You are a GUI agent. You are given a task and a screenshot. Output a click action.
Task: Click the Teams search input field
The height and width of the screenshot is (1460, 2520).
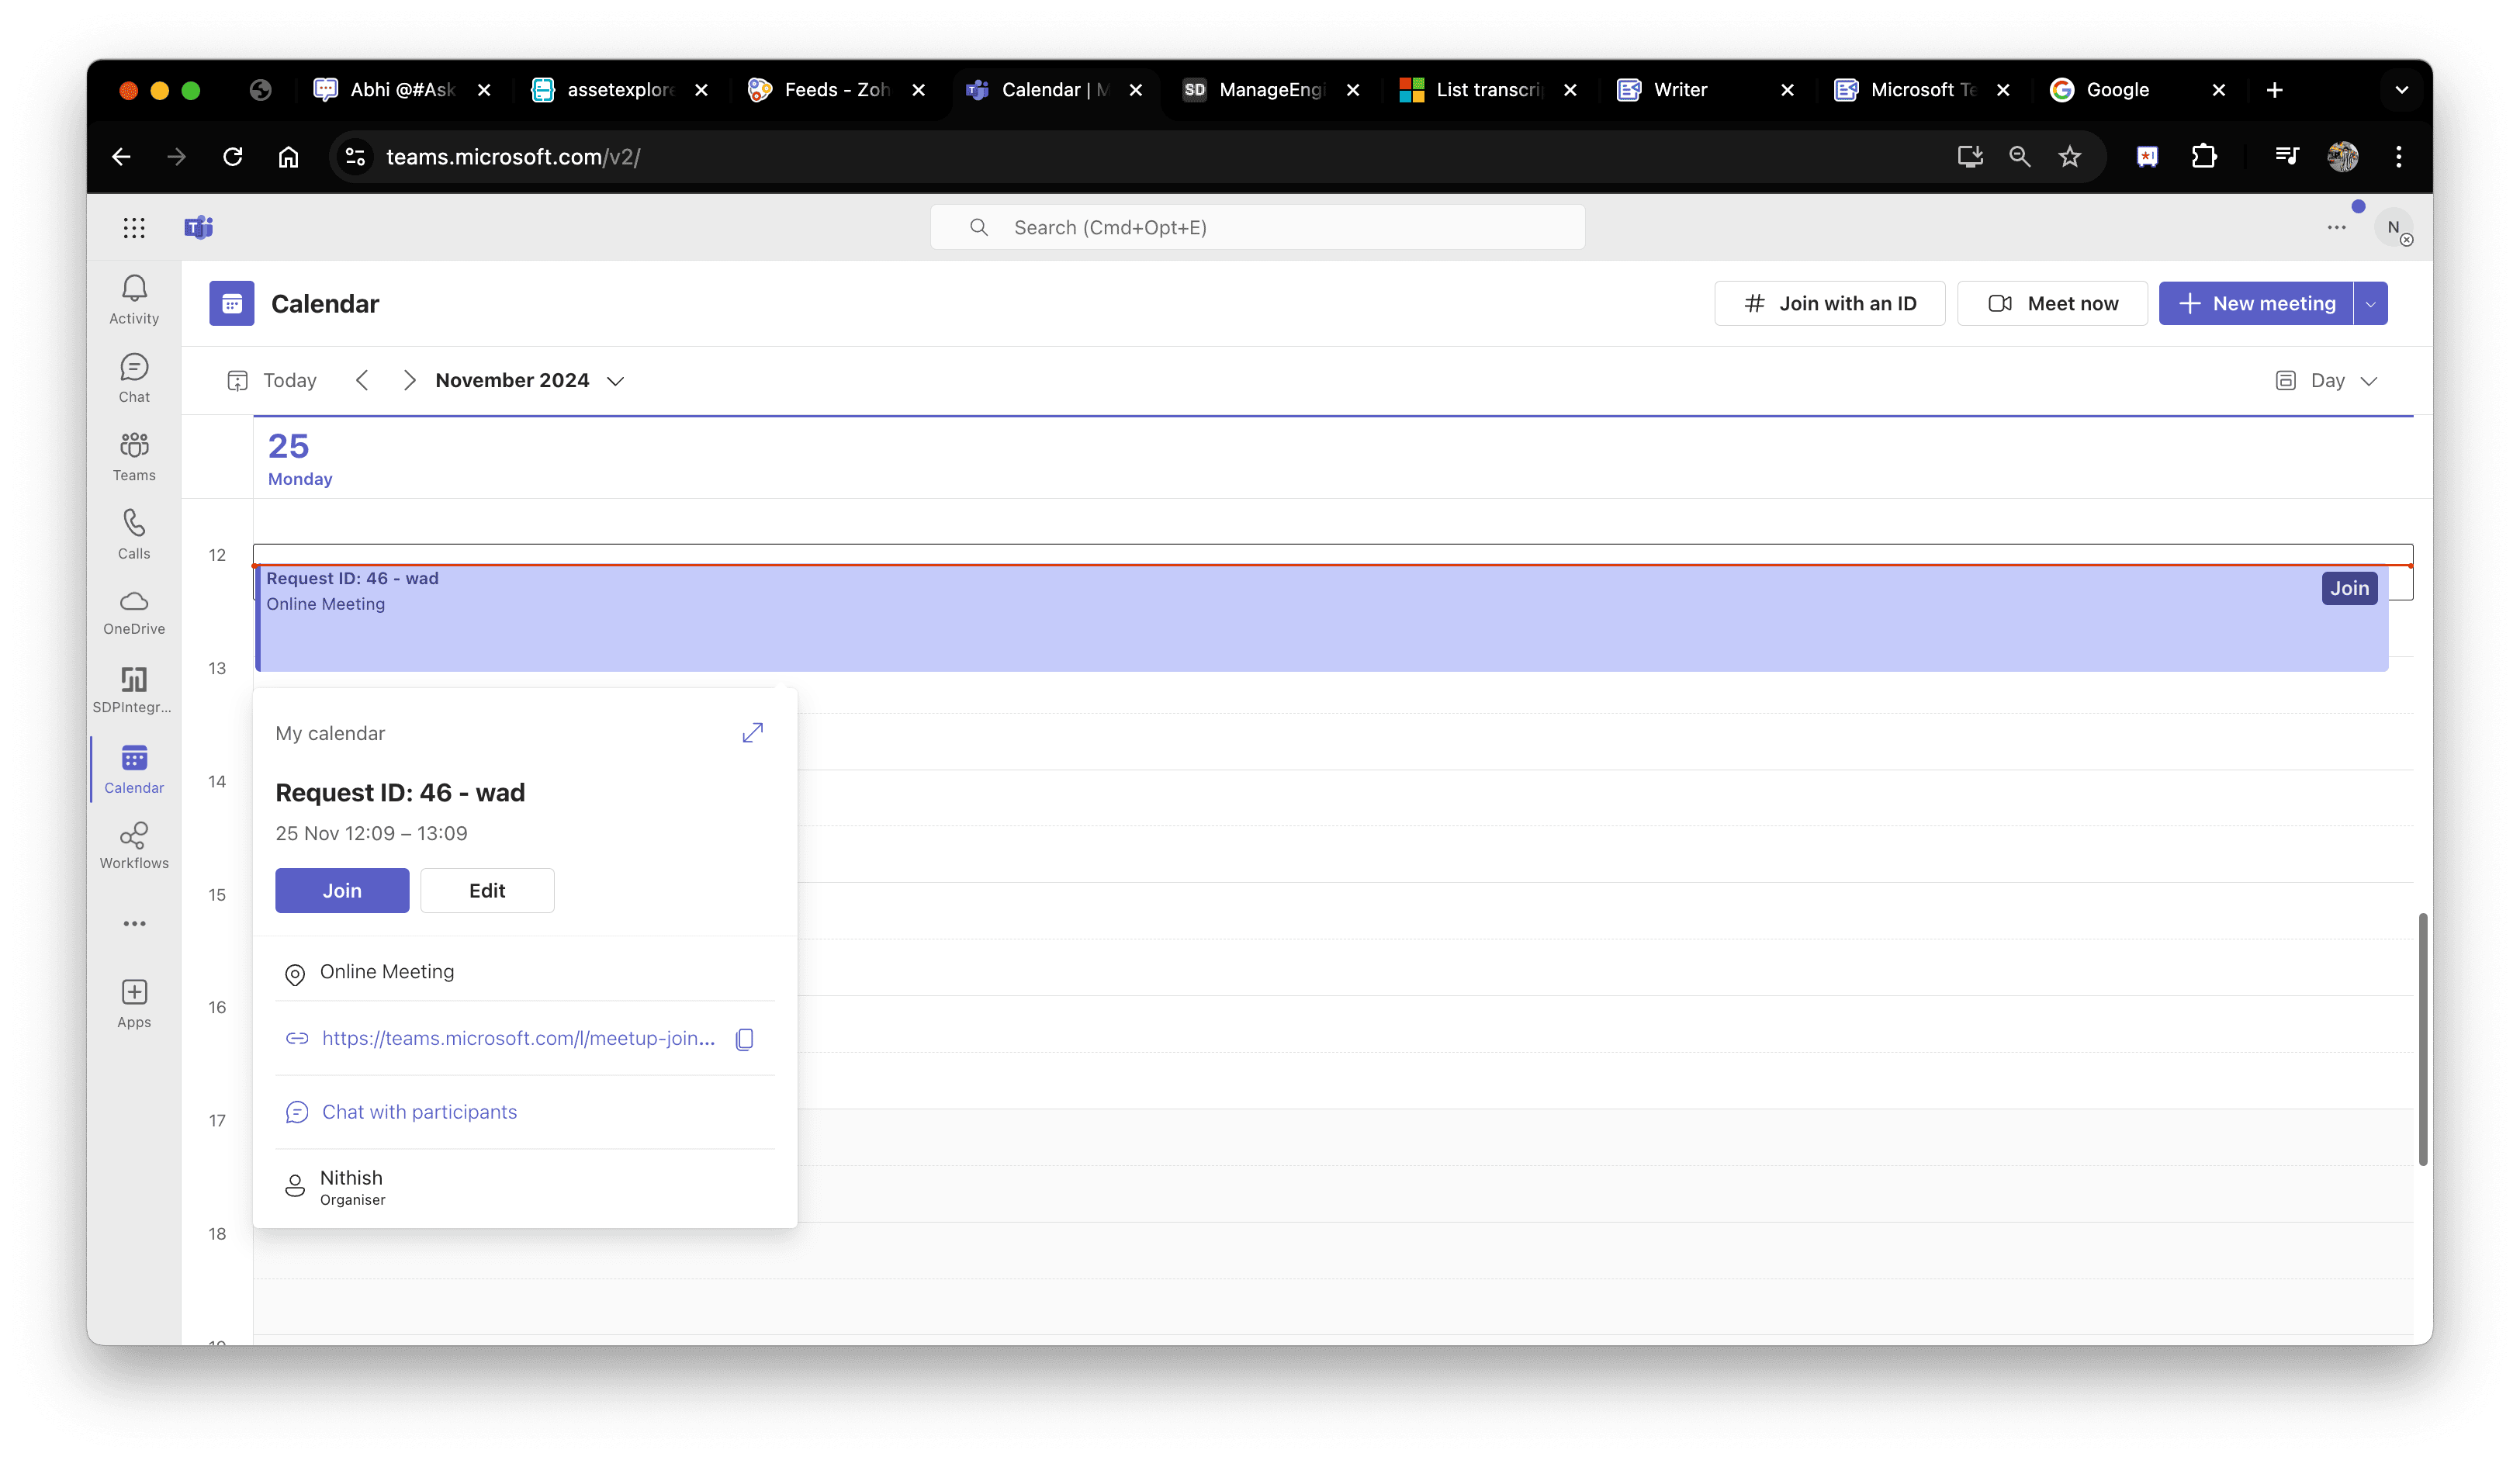[x=1257, y=227]
